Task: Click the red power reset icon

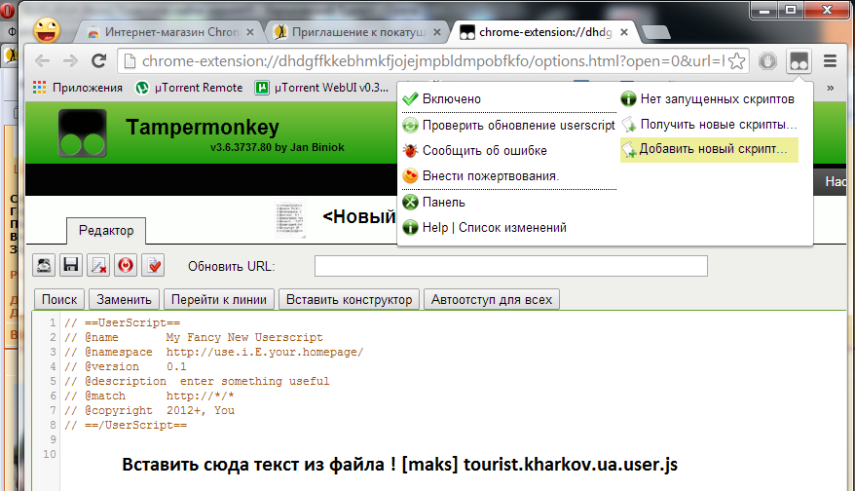Action: point(126,265)
